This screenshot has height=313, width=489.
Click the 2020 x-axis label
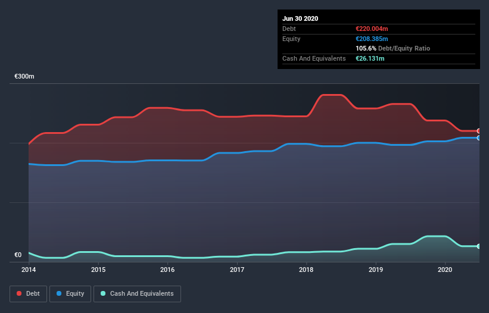point(445,270)
